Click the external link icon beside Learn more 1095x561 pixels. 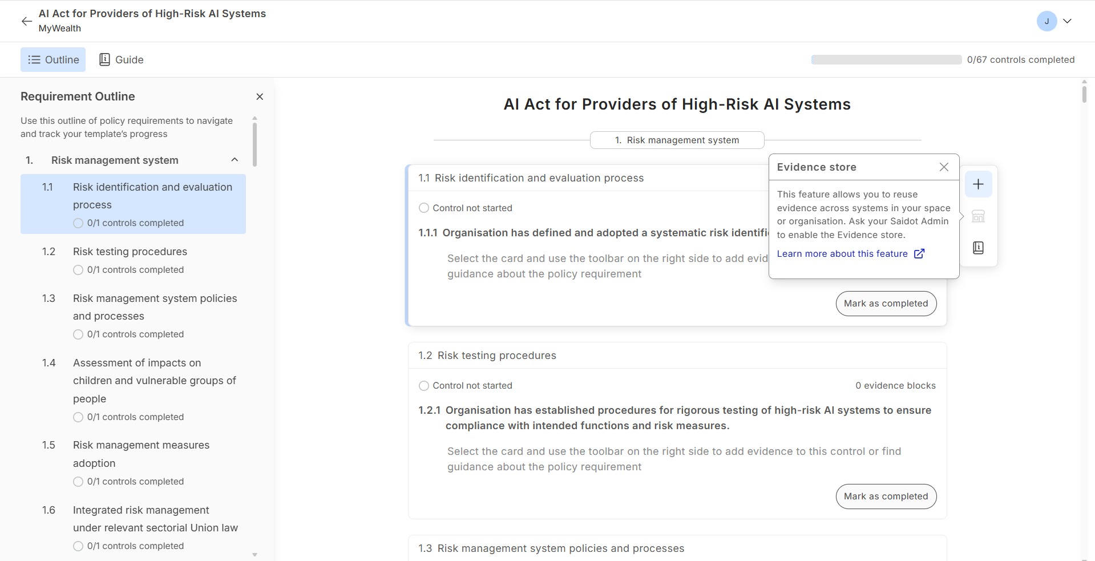(919, 254)
